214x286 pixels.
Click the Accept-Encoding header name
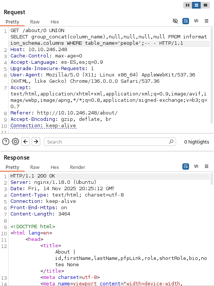33,119
